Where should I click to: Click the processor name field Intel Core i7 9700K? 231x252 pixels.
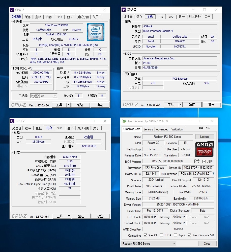click(x=56, y=25)
